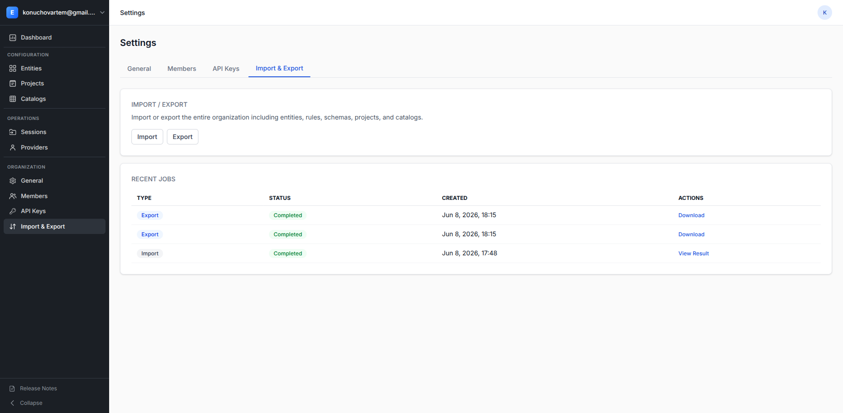Click the Export button
The width and height of the screenshot is (843, 413).
(182, 137)
